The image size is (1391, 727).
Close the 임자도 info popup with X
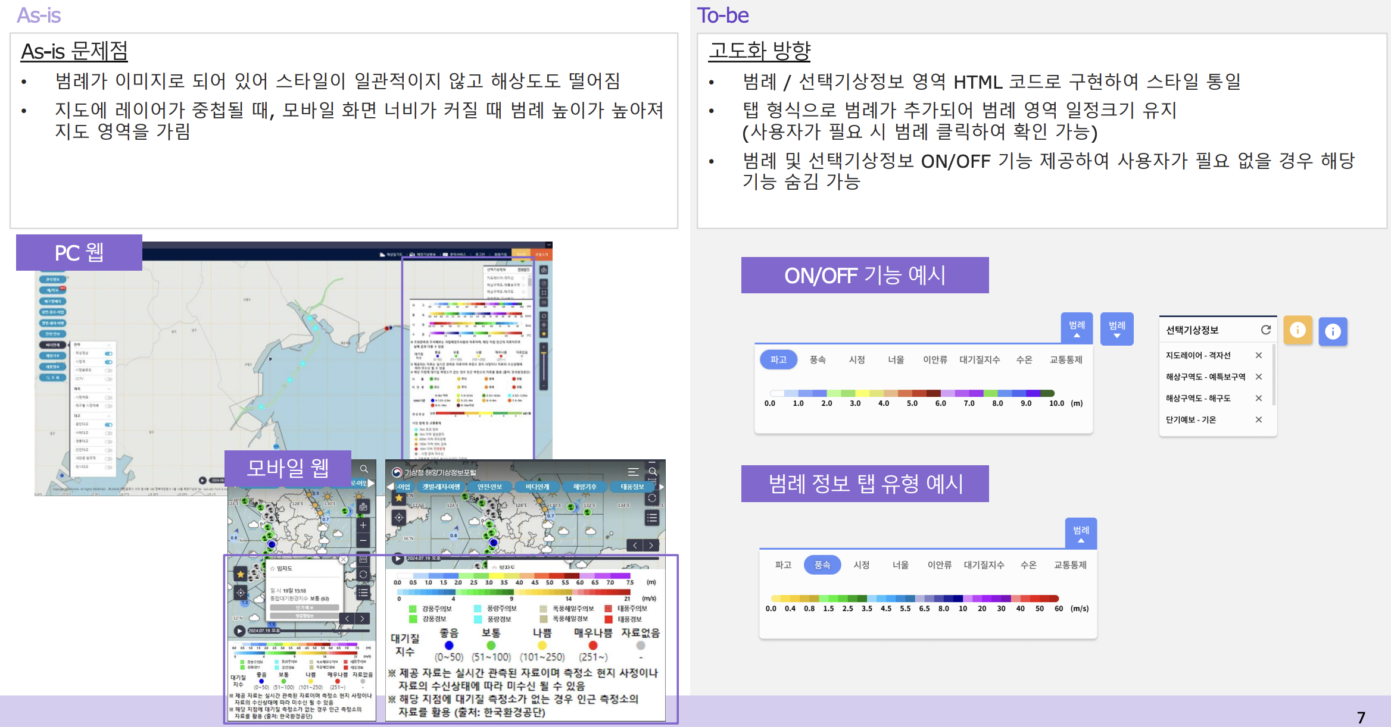(x=343, y=560)
